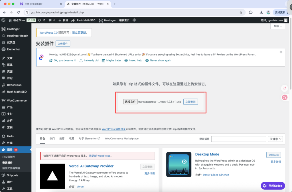Switch to the 主页 | Hostinger browser tab
292x192 pixels.
(x=41, y=4)
